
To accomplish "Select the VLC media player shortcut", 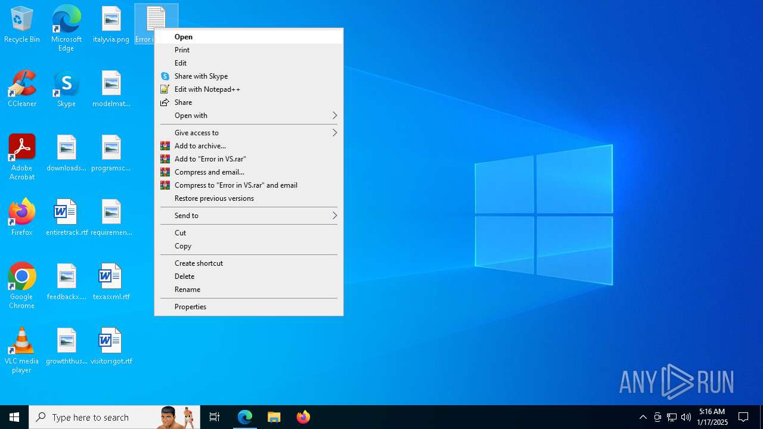I will (x=22, y=350).
